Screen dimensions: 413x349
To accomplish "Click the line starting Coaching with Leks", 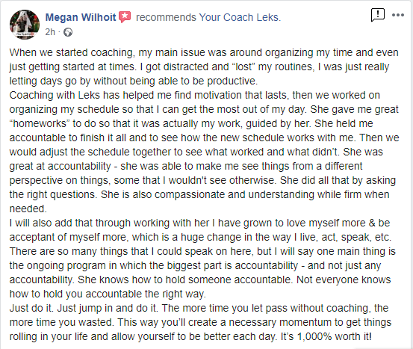I will tap(195, 95).
